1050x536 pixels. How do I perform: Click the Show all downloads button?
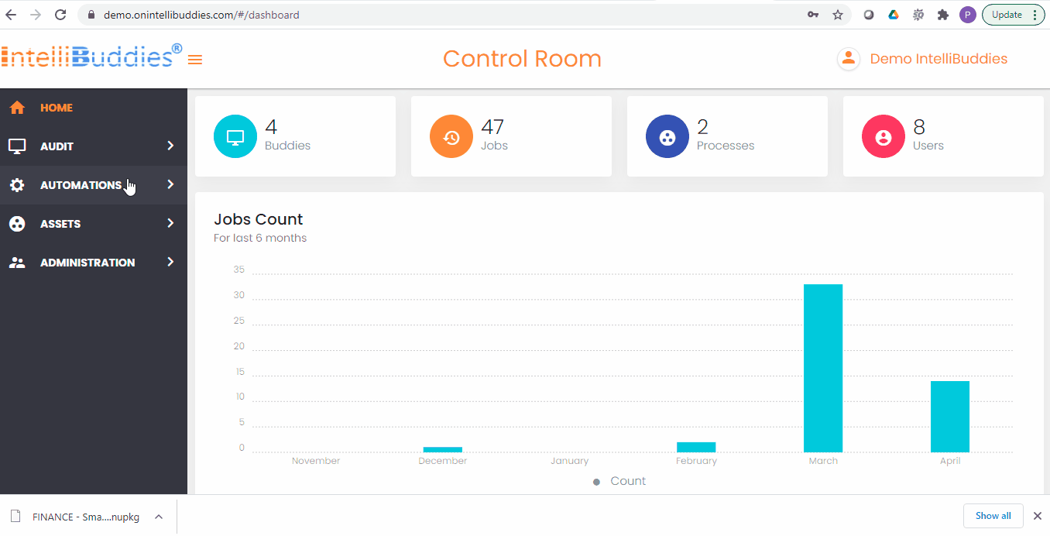993,515
